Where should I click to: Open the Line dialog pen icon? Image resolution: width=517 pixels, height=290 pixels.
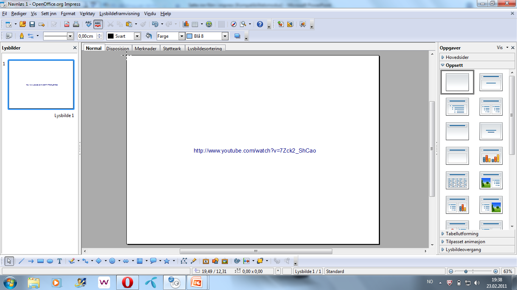point(22,36)
